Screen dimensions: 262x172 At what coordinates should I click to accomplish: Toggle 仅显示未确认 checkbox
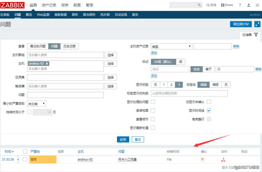coord(209,102)
